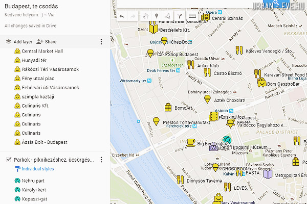Click Add layer

click(19, 42)
